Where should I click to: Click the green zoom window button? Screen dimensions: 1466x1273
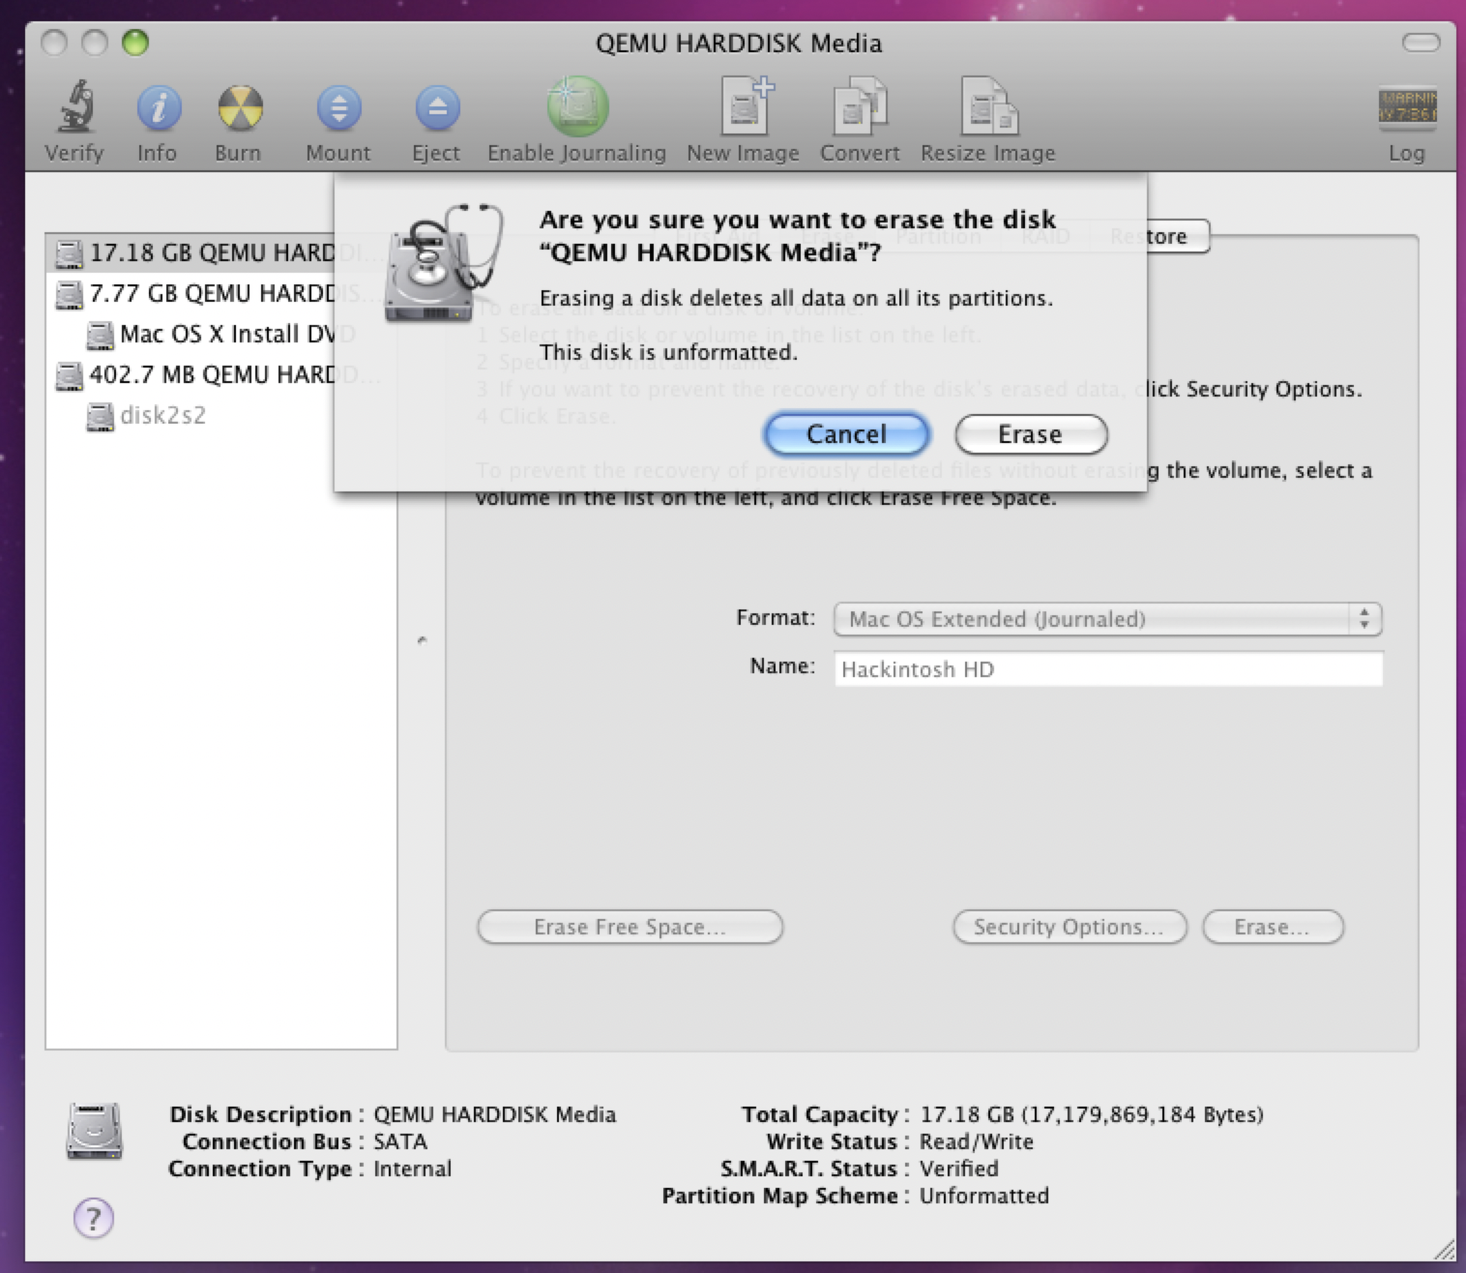135,43
